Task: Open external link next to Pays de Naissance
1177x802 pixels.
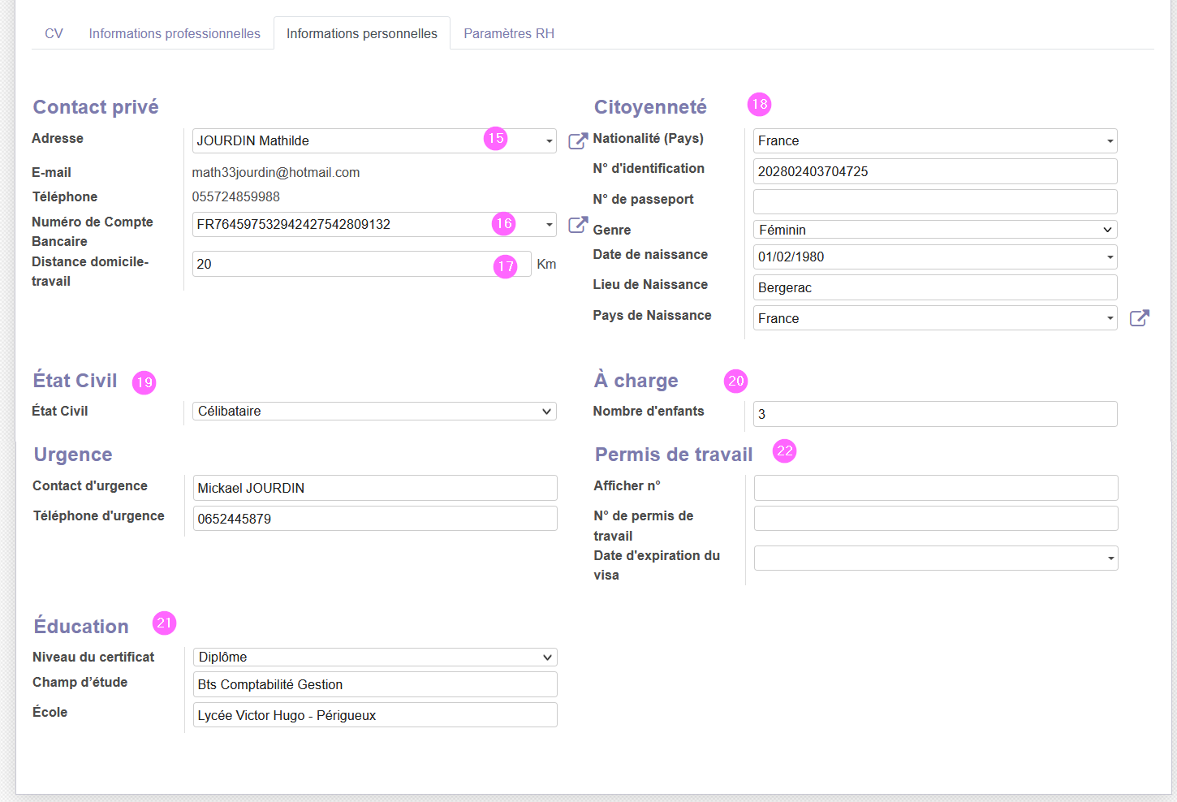Action: click(1140, 318)
